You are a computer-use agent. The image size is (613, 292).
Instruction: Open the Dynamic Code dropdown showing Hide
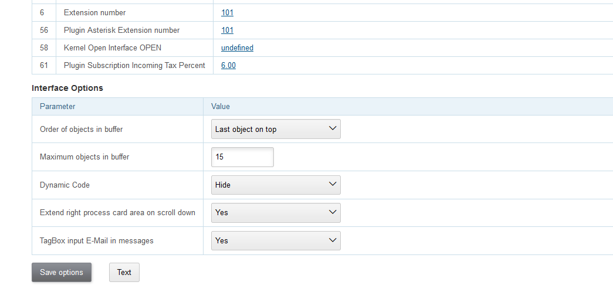[x=276, y=185]
